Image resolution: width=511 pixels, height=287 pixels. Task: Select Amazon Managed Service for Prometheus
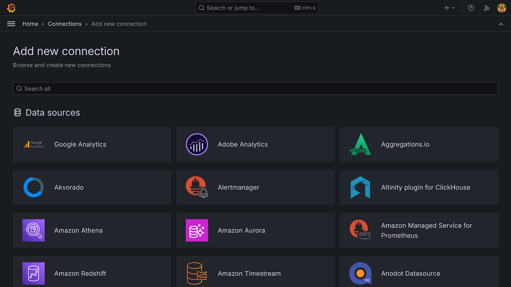coord(419,230)
